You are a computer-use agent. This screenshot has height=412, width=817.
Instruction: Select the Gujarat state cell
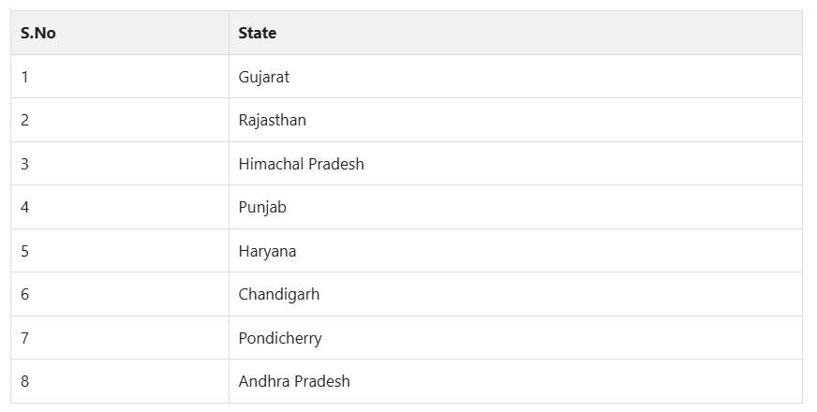pos(264,78)
